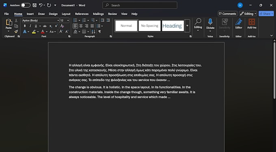Open the Font dialog launcher
The image size is (276, 152).
pyautogui.click(x=69, y=36)
